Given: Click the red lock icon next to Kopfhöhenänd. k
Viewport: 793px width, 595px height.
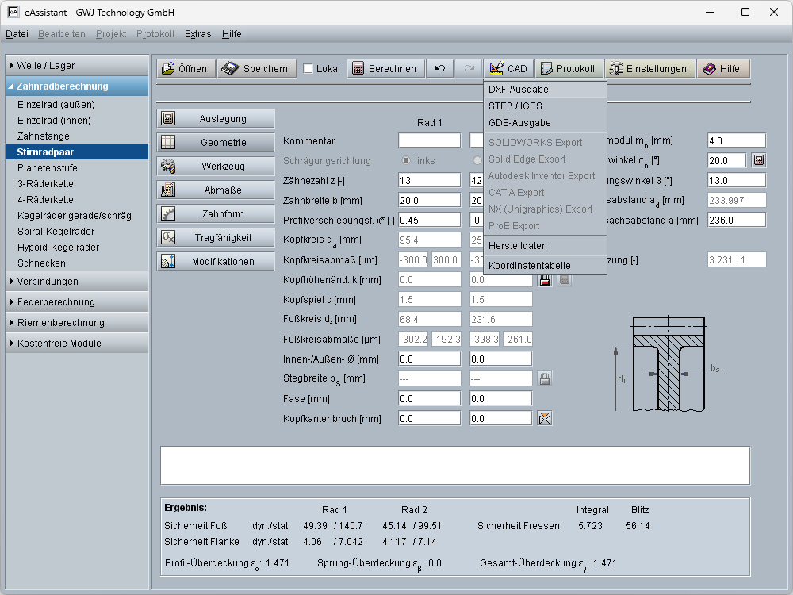Looking at the screenshot, I should 545,279.
